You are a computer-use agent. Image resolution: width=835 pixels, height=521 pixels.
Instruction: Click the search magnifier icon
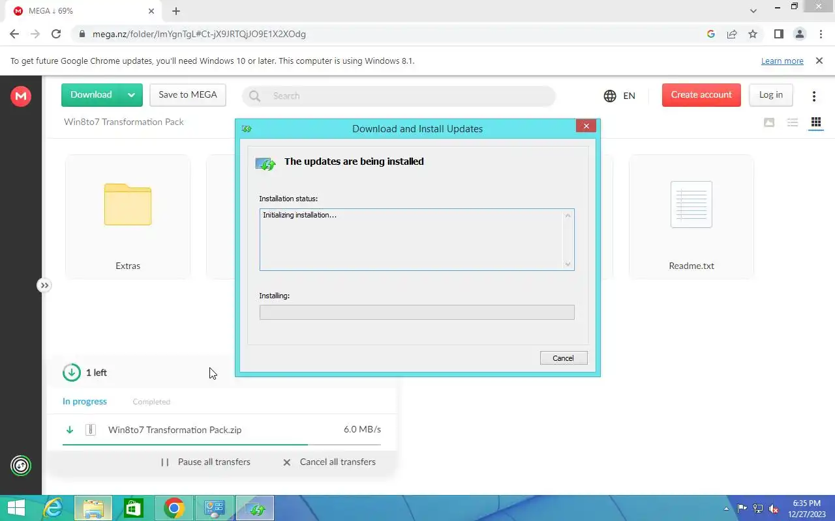pyautogui.click(x=255, y=96)
